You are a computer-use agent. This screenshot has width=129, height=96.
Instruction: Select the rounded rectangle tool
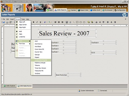(x=84, y=22)
